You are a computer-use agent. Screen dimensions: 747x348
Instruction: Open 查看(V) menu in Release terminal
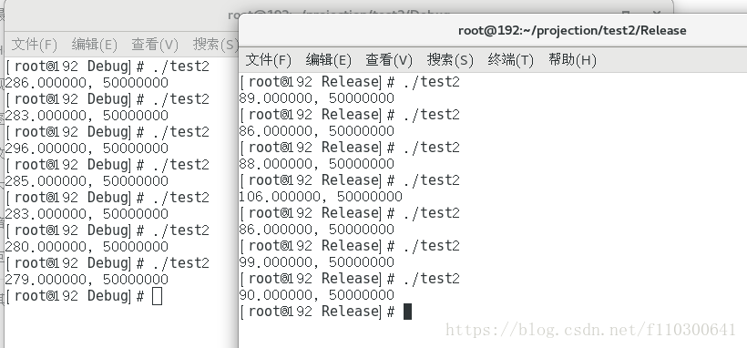tap(389, 60)
